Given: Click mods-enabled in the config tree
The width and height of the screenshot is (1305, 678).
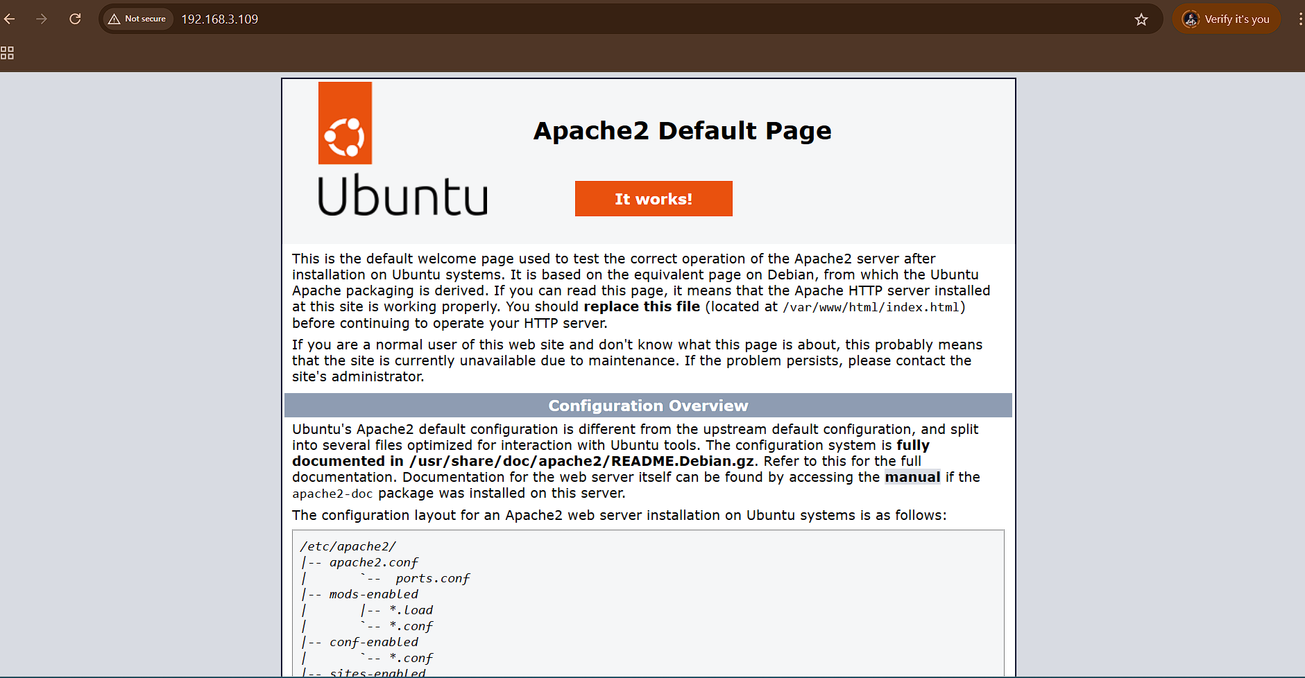Looking at the screenshot, I should [x=373, y=594].
